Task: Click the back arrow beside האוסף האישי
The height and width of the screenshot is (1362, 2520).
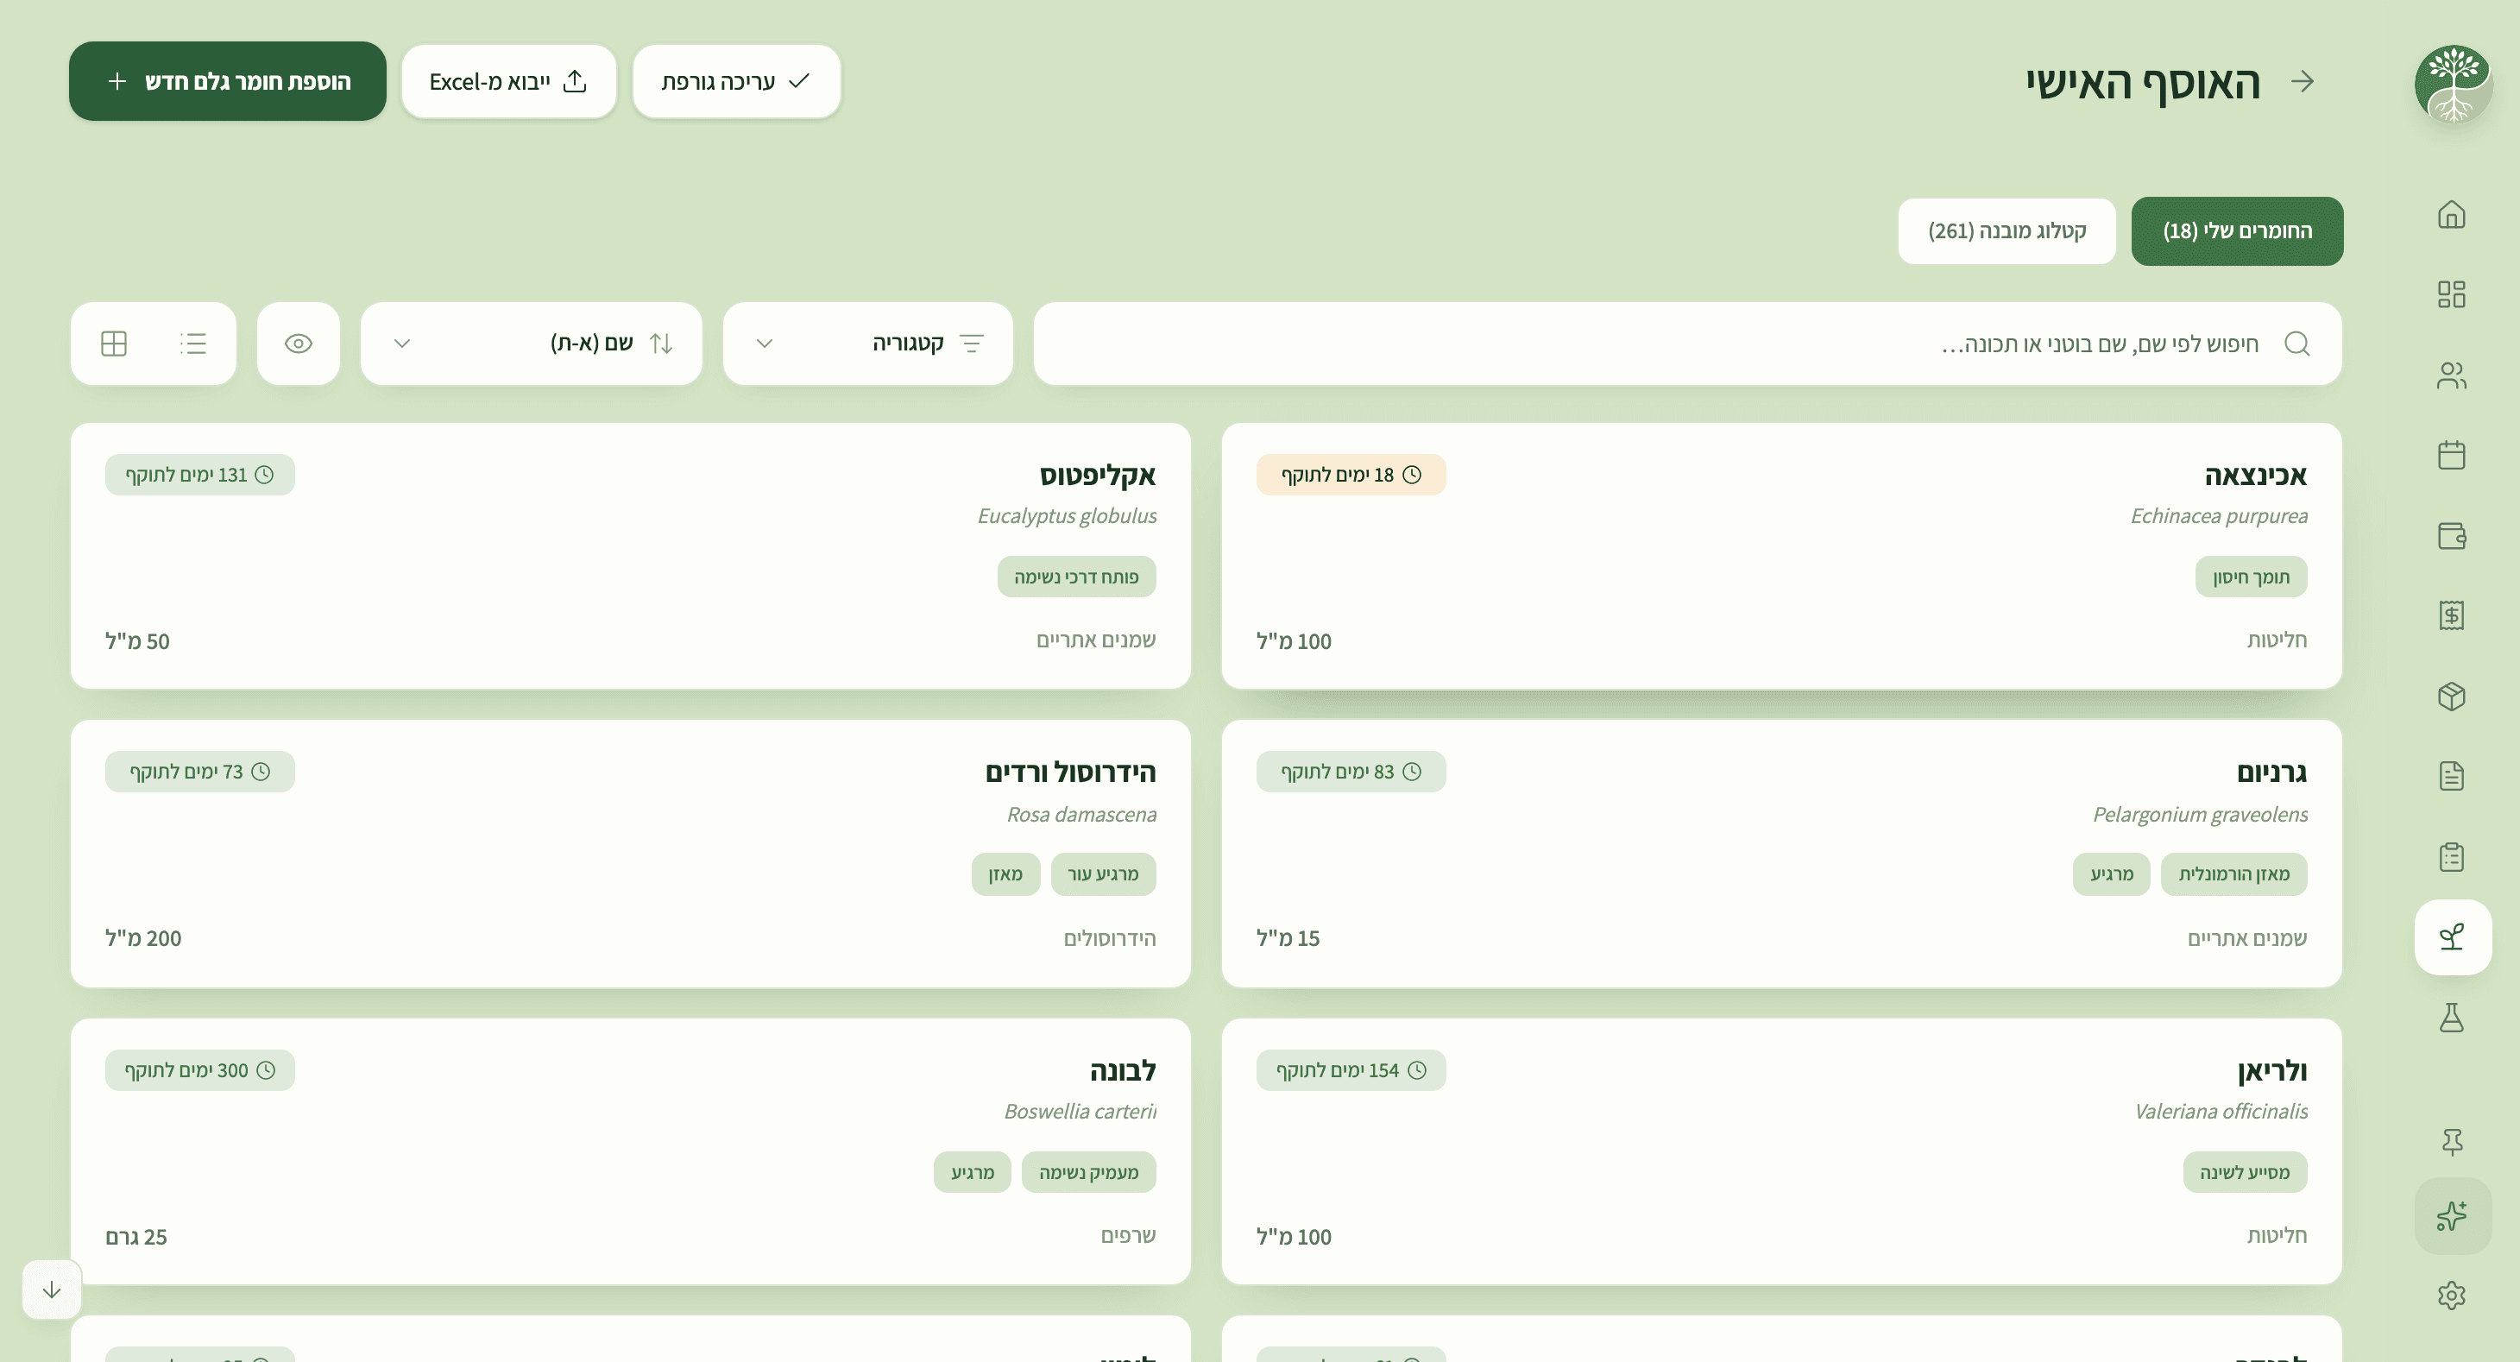Action: click(x=2303, y=81)
